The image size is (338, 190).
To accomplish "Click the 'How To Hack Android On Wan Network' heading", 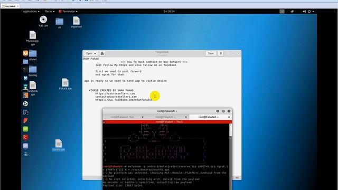I will (x=154, y=62).
